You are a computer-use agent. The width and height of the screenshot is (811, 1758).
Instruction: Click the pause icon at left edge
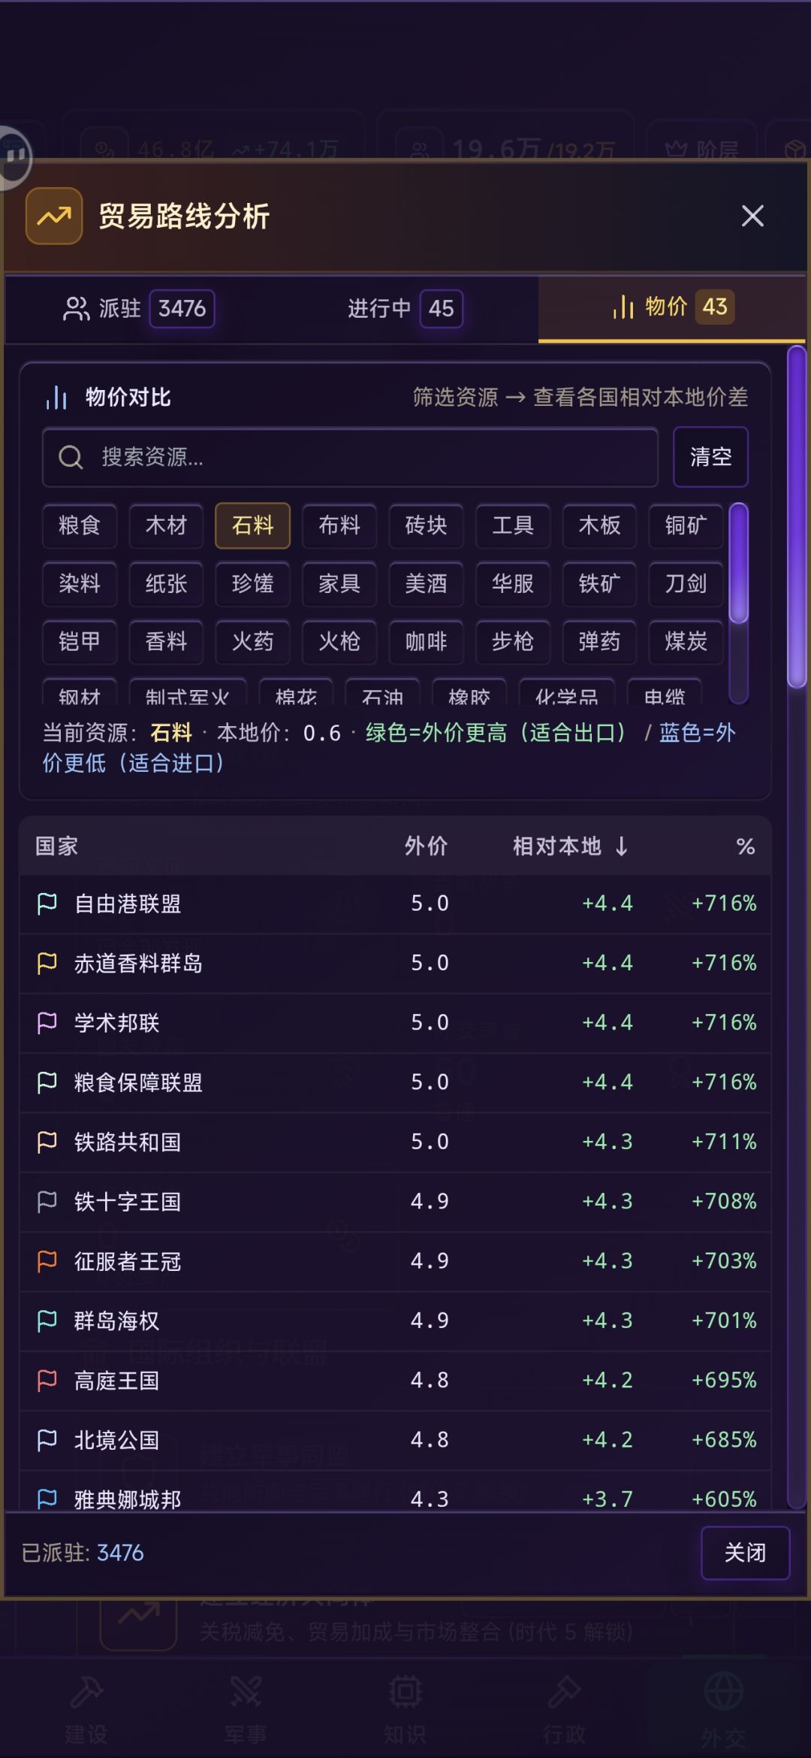coord(15,156)
